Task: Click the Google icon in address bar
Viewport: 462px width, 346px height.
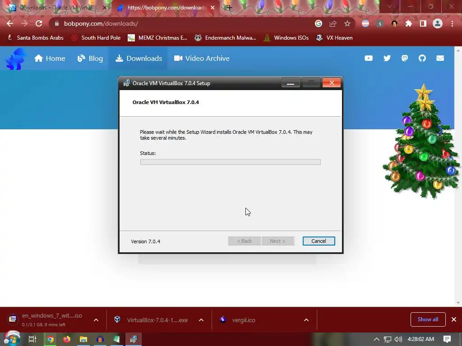Action: pyautogui.click(x=318, y=23)
